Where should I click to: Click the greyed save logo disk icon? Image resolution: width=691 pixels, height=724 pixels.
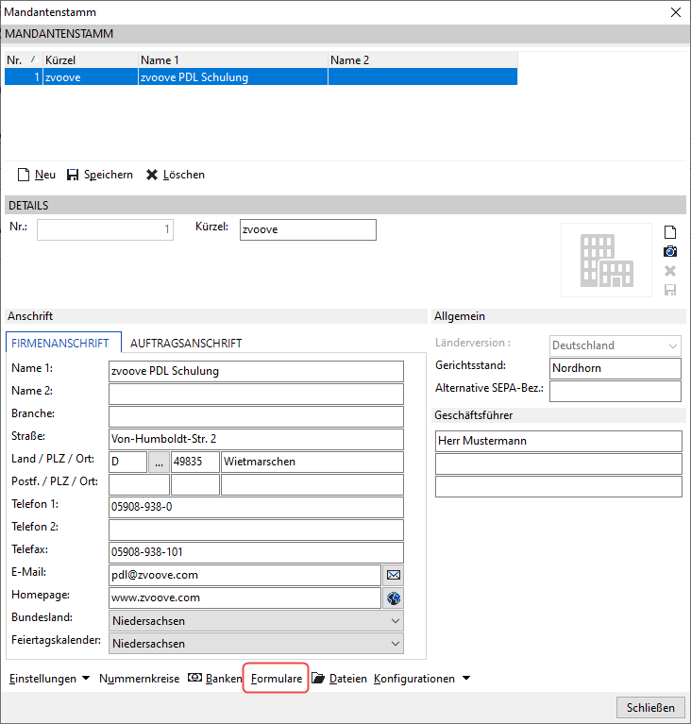coord(670,290)
